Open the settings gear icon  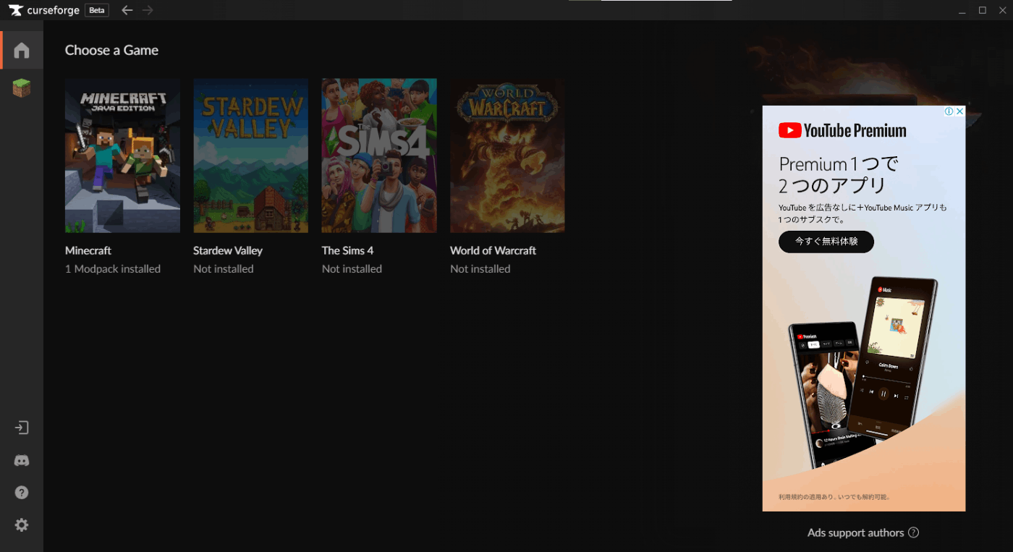click(x=22, y=525)
